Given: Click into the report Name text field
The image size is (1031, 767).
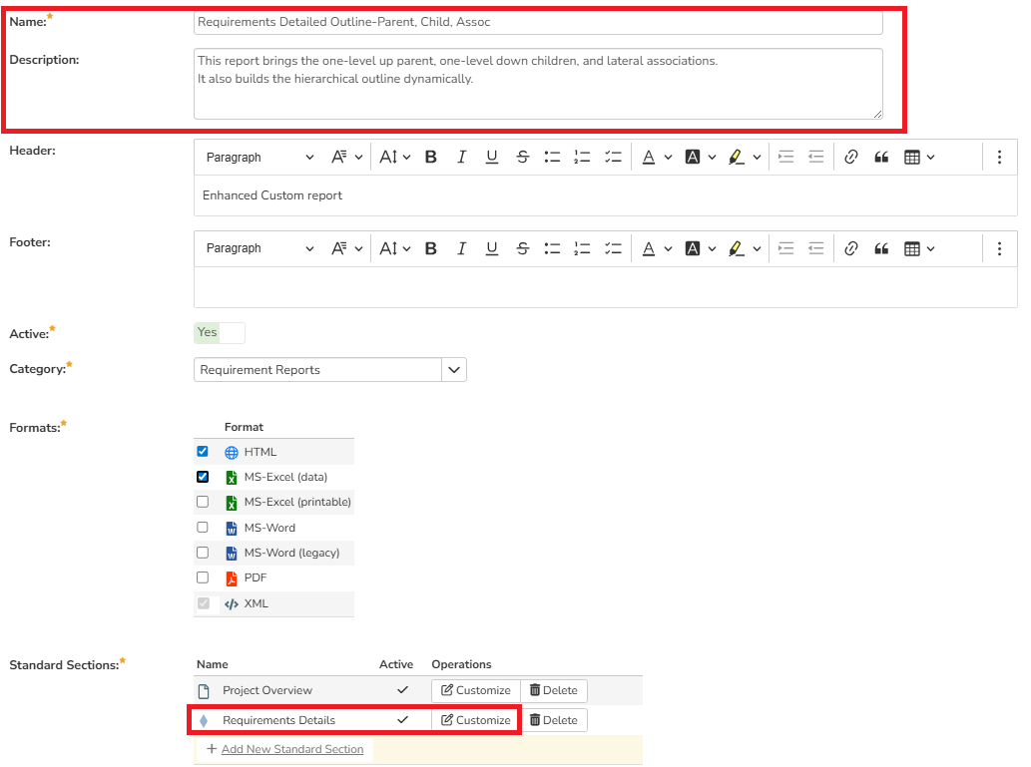Looking at the screenshot, I should [x=538, y=22].
